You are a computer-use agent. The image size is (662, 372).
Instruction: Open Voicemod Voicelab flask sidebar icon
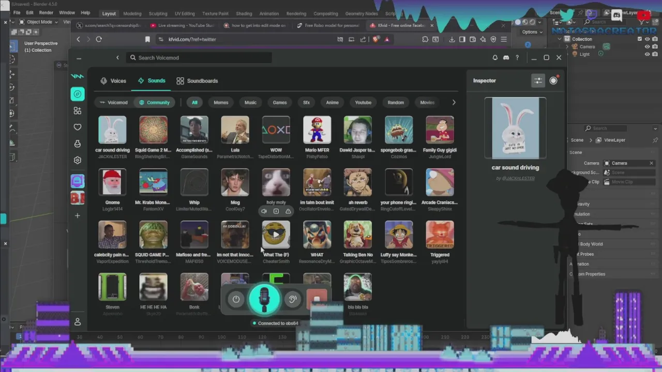click(x=78, y=144)
